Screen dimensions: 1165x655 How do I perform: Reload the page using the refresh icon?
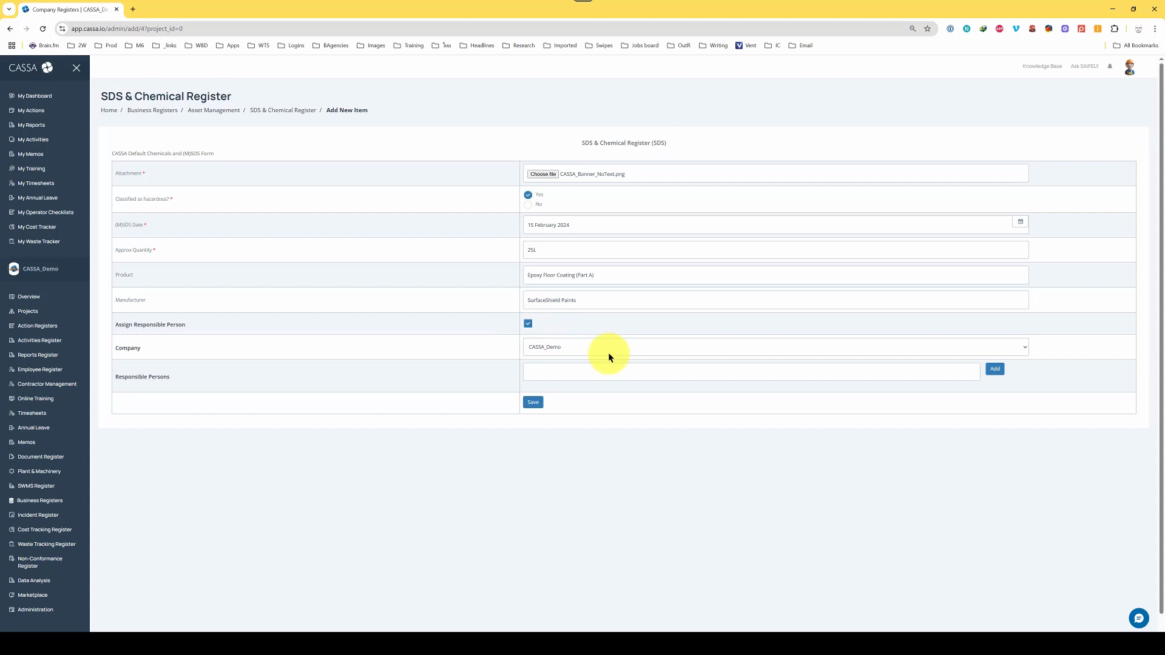42,29
